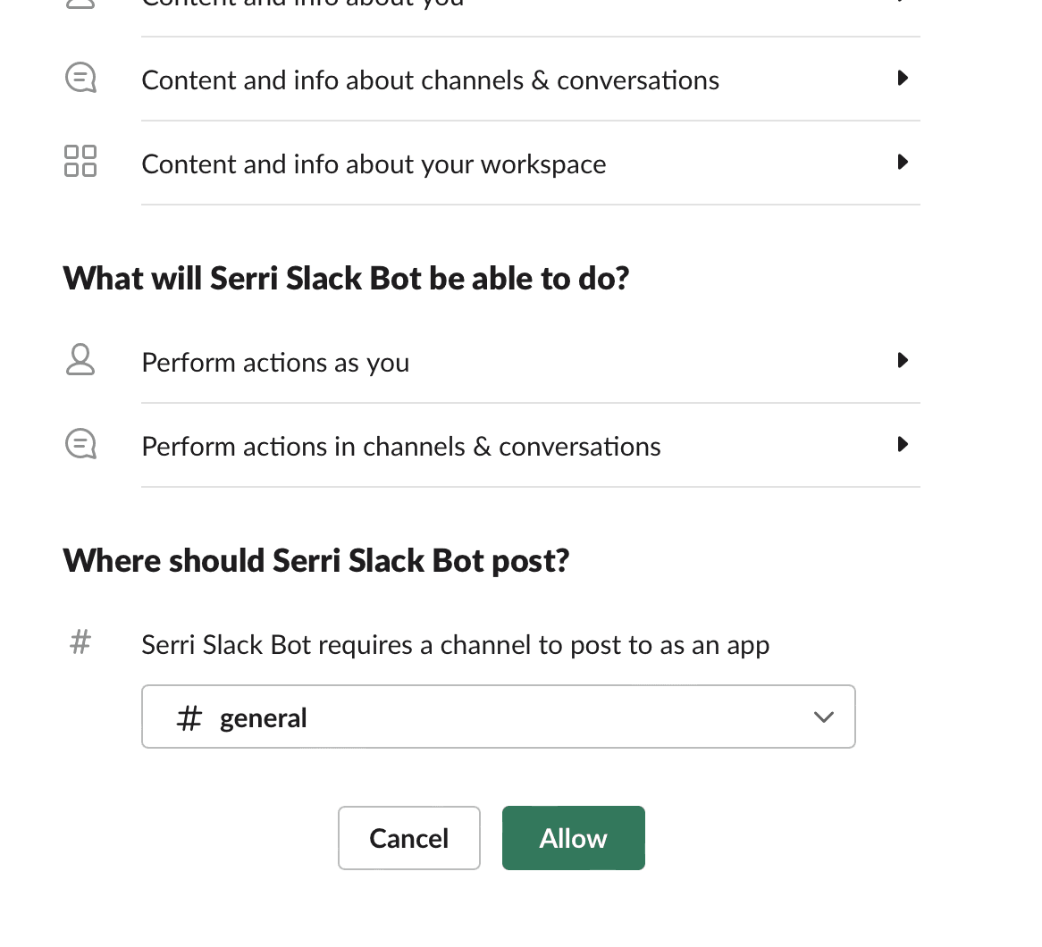
Task: Click the heading What will Serri Slack Bot be able to do?
Action: pos(346,278)
